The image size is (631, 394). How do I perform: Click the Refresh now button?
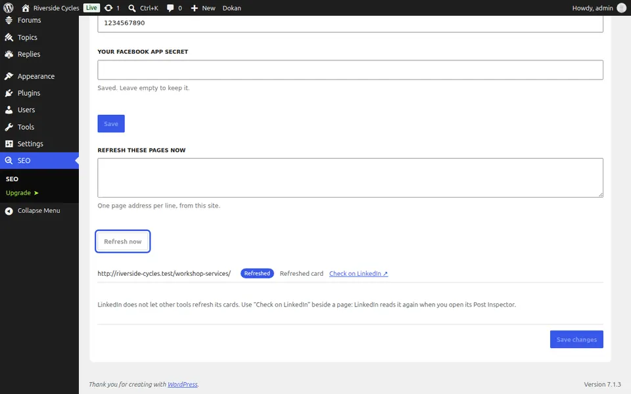coord(123,242)
